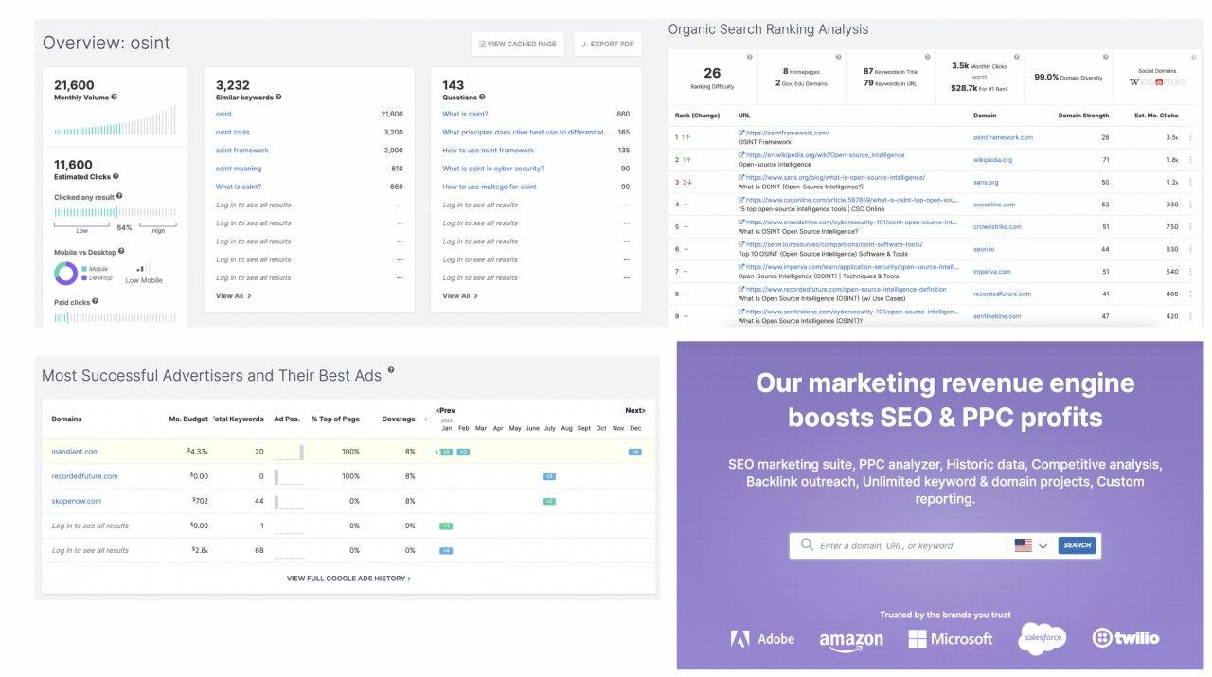This screenshot has height=677, width=1212.
Task: Open the 'osint framework' keyword link
Action: tap(242, 151)
